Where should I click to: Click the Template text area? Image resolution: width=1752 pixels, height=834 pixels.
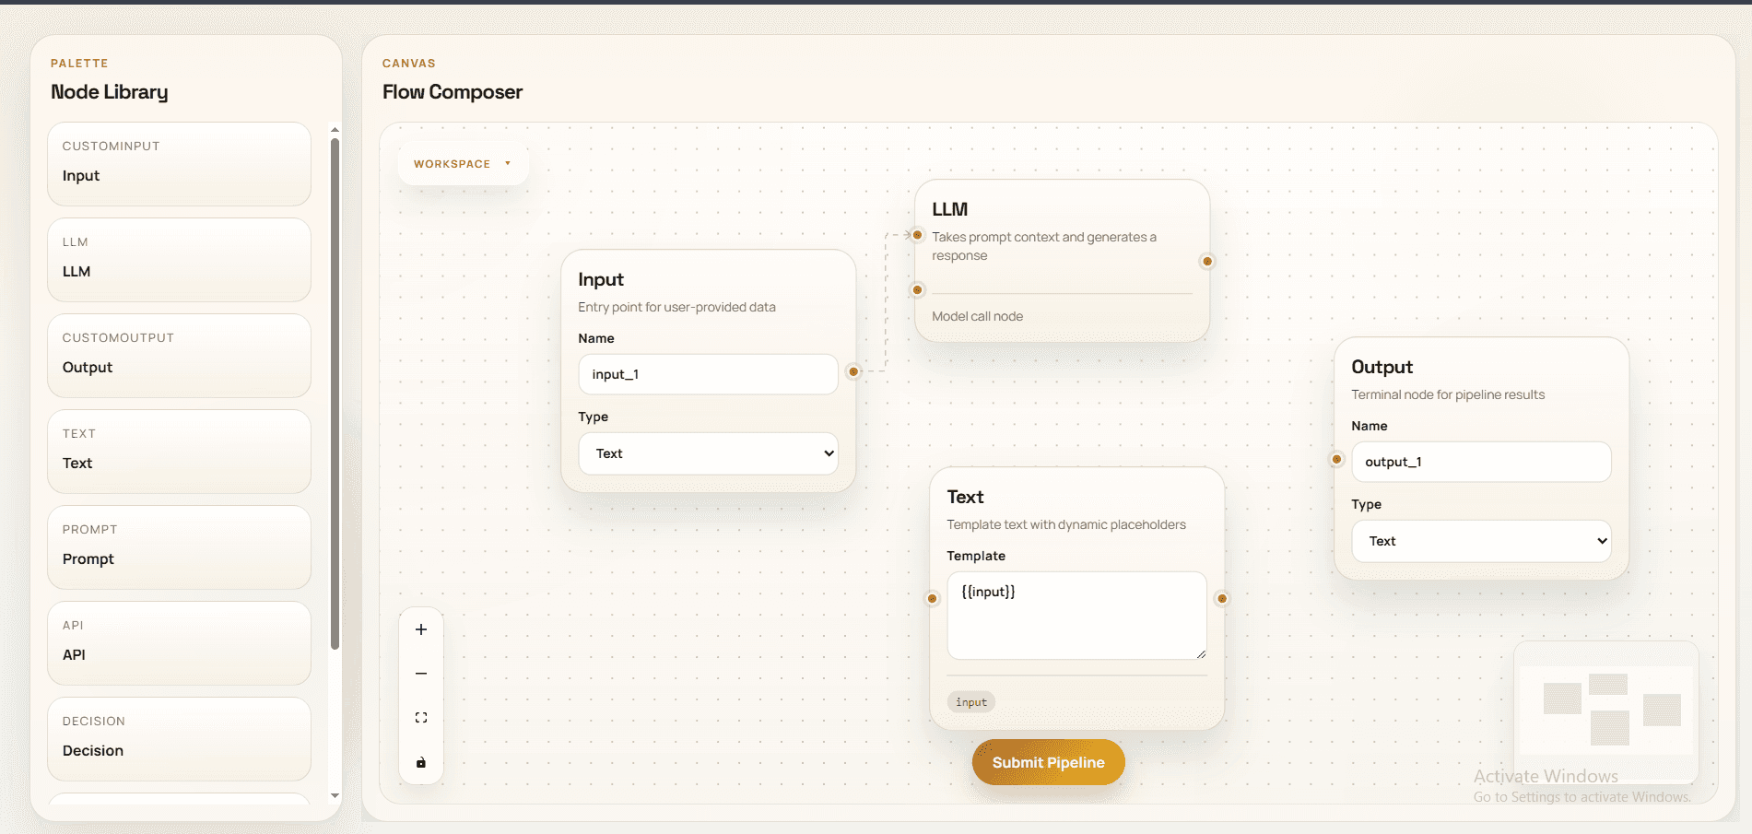[1076, 616]
